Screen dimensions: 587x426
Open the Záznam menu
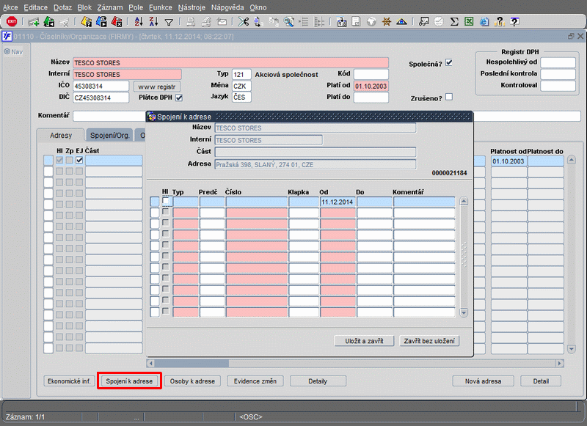tap(110, 7)
